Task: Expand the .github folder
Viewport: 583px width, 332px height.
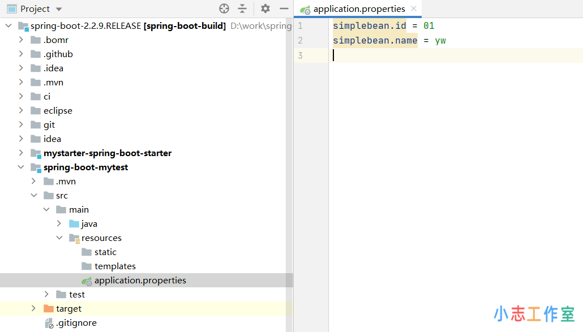Action: 21,54
